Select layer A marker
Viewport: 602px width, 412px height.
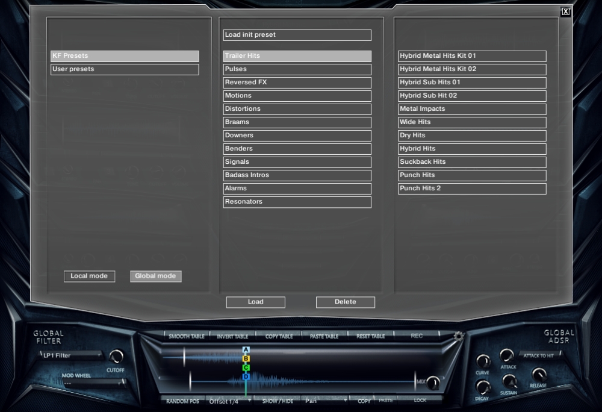(x=246, y=350)
